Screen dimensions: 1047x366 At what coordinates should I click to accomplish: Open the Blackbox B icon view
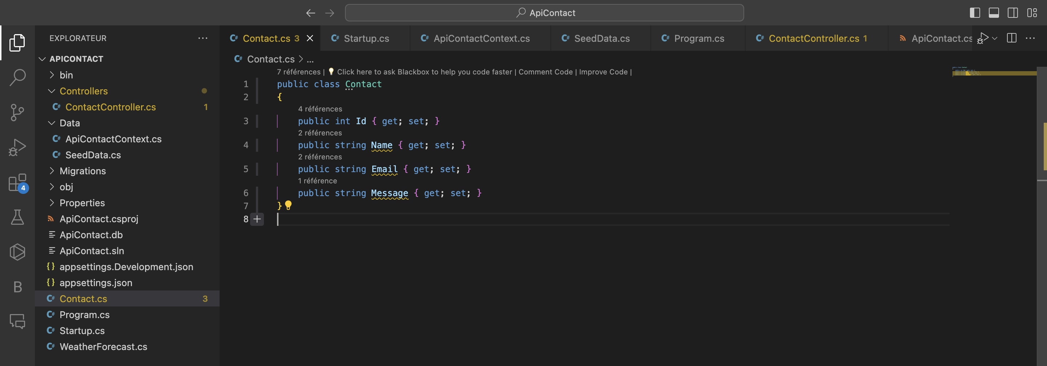tap(17, 287)
